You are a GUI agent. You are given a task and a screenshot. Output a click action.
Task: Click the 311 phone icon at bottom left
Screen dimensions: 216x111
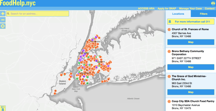point(3,108)
